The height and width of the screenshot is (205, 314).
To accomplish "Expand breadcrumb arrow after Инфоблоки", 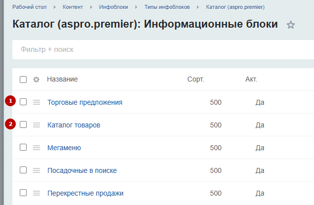I will coord(136,7).
